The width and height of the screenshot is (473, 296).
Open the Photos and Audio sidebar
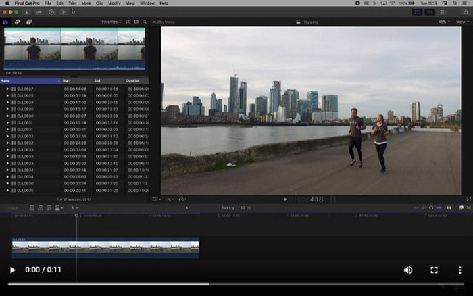(x=18, y=22)
